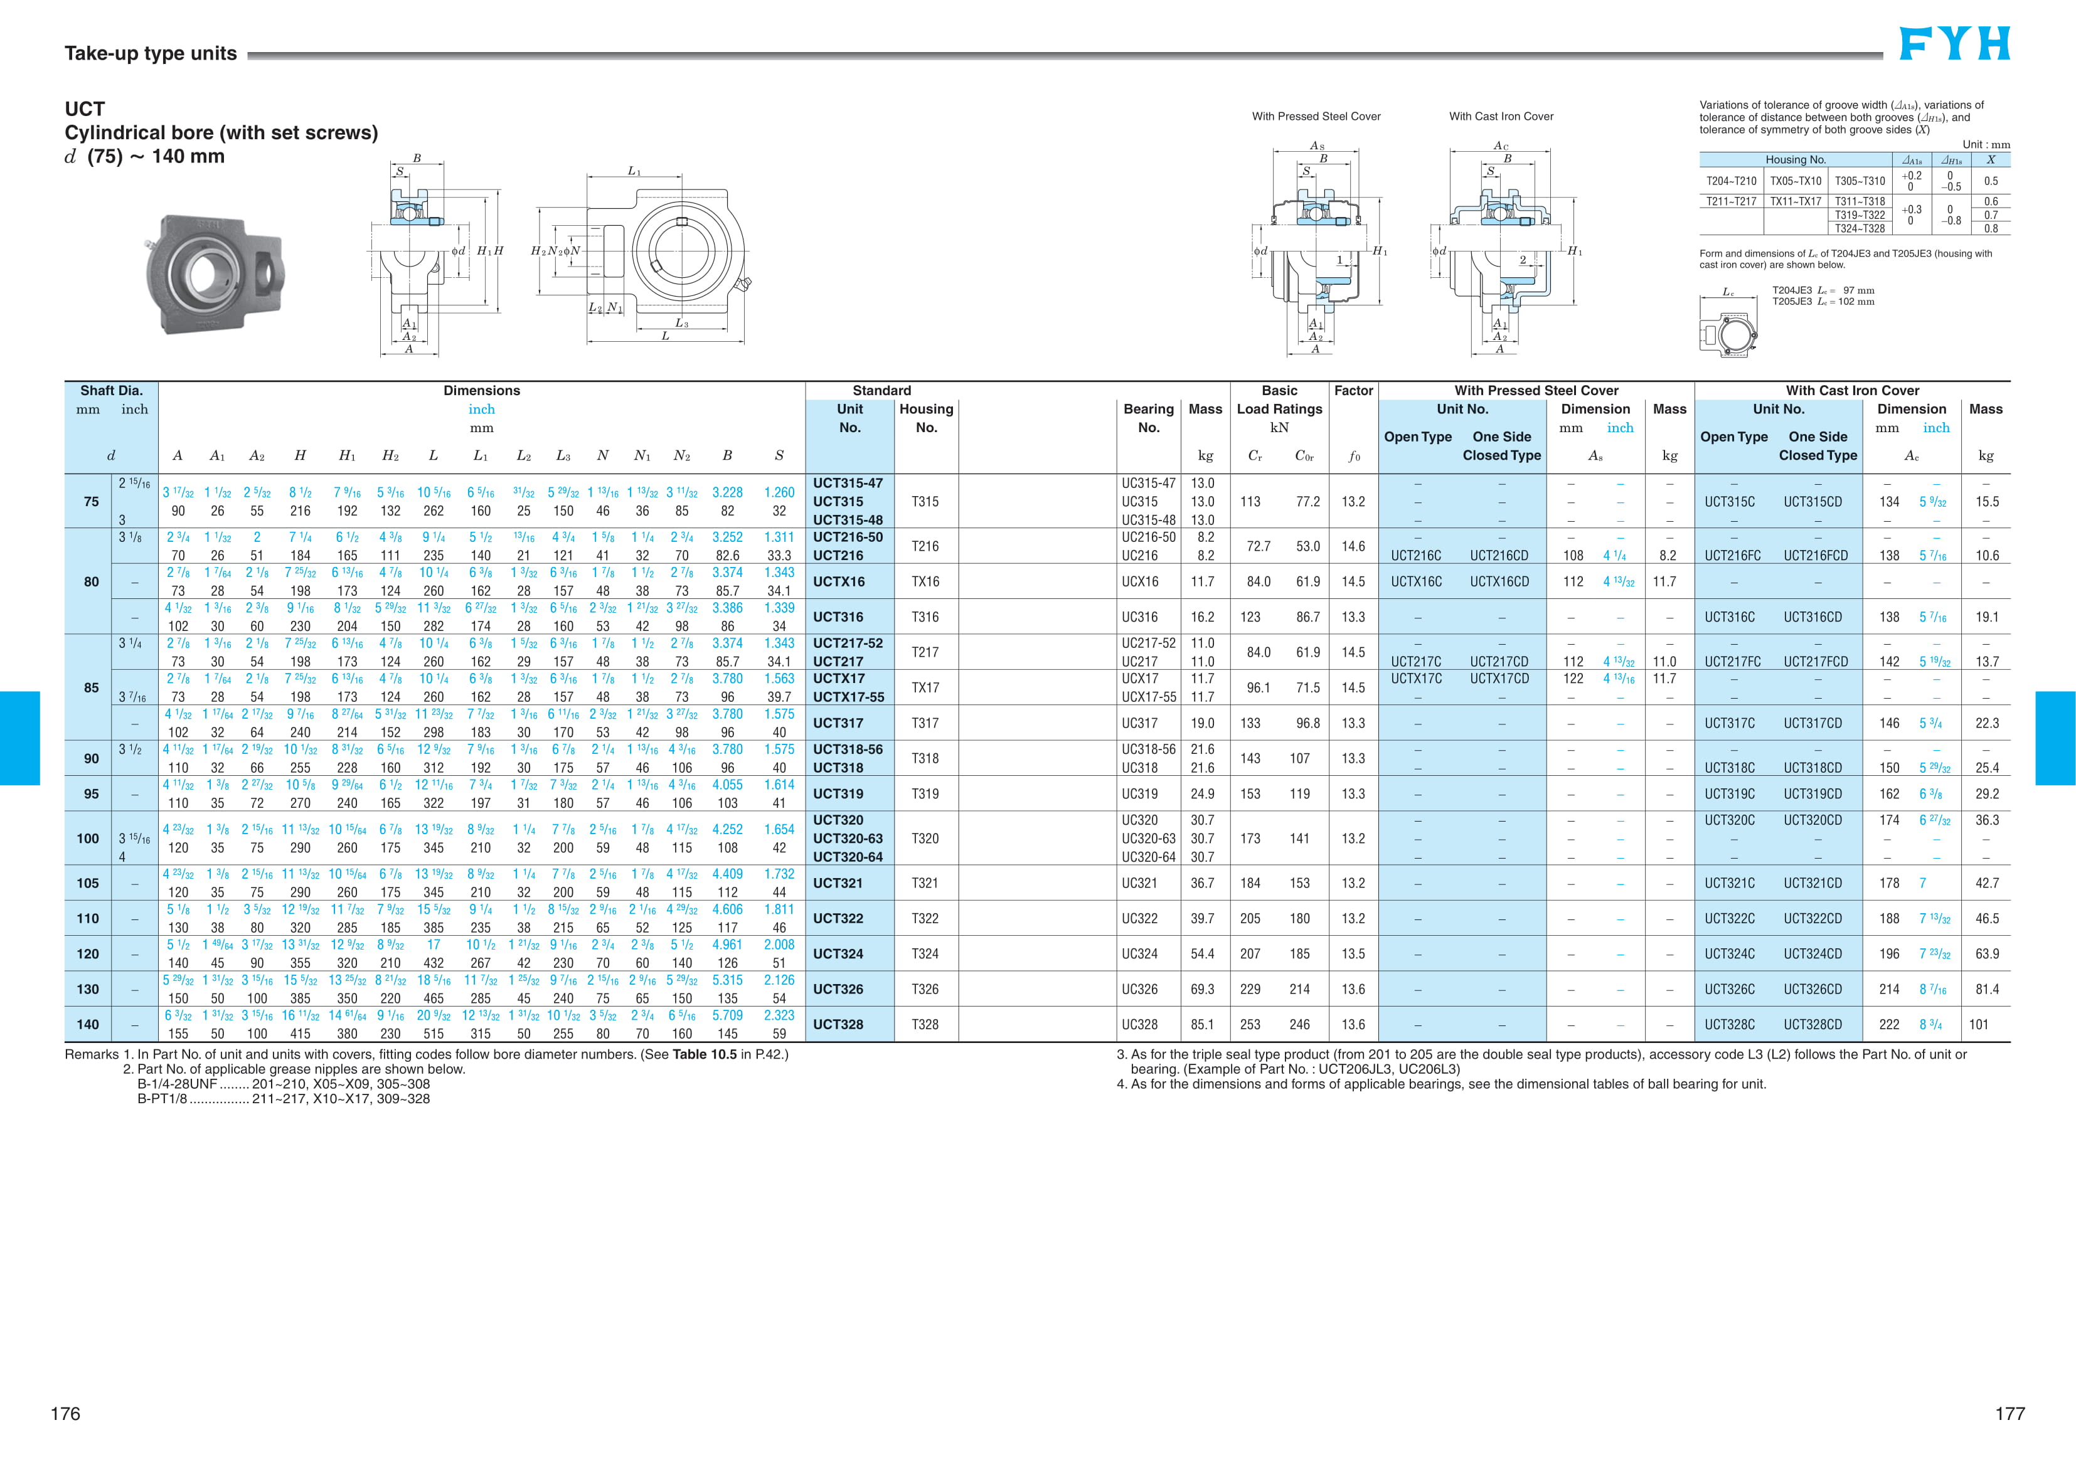Click the 'Factor' column header
Image resolution: width=2076 pixels, height=1467 pixels.
(x=1353, y=391)
